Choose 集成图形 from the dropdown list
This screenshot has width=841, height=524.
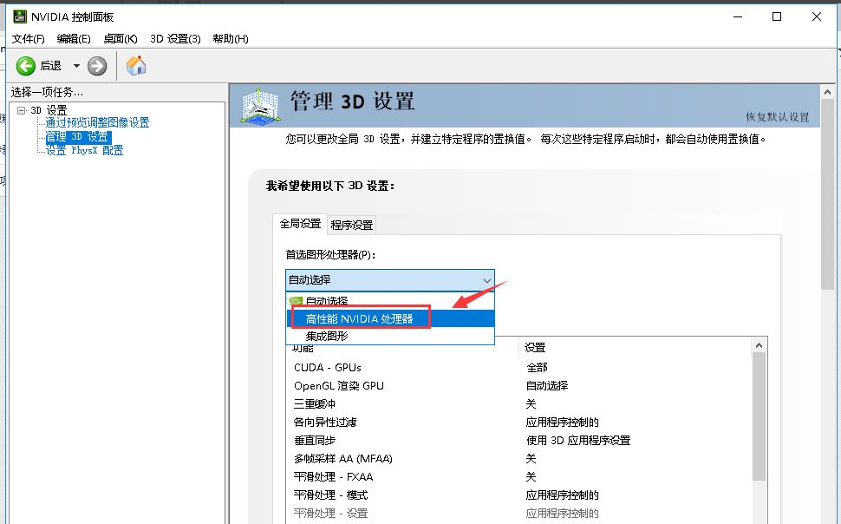pos(327,336)
